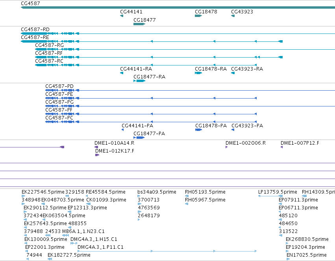The image size is (335, 261).
Task: Click the CG18477-PA label
Action: (x=149, y=134)
